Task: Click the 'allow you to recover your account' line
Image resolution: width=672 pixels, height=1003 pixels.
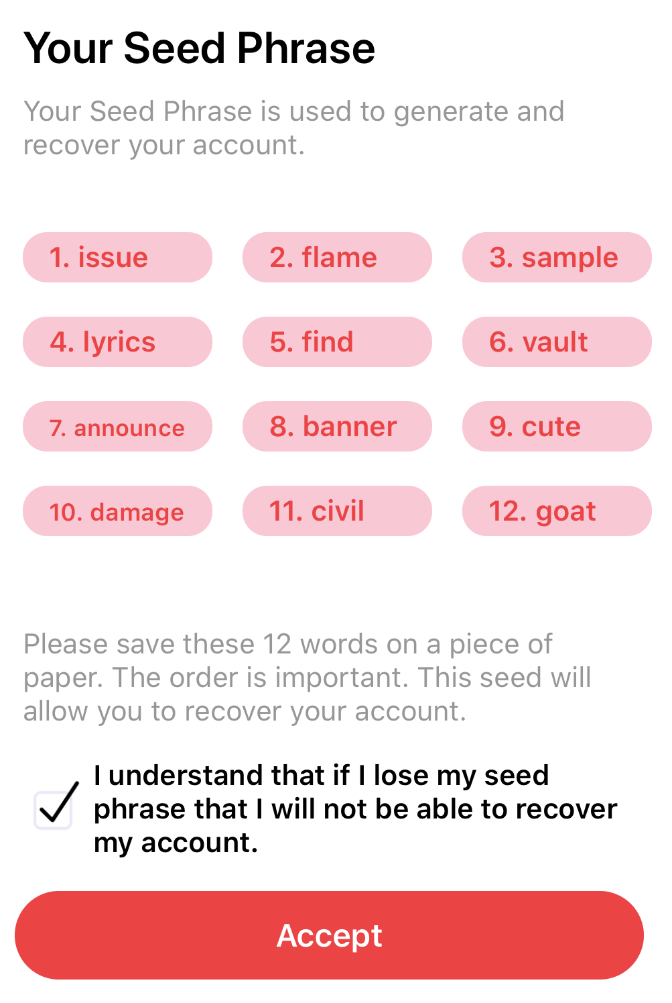Action: (245, 711)
